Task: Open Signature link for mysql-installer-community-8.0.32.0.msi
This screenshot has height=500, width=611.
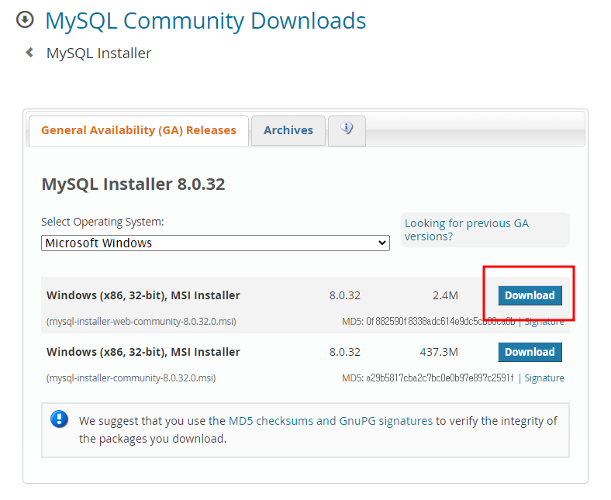Action: tap(544, 378)
